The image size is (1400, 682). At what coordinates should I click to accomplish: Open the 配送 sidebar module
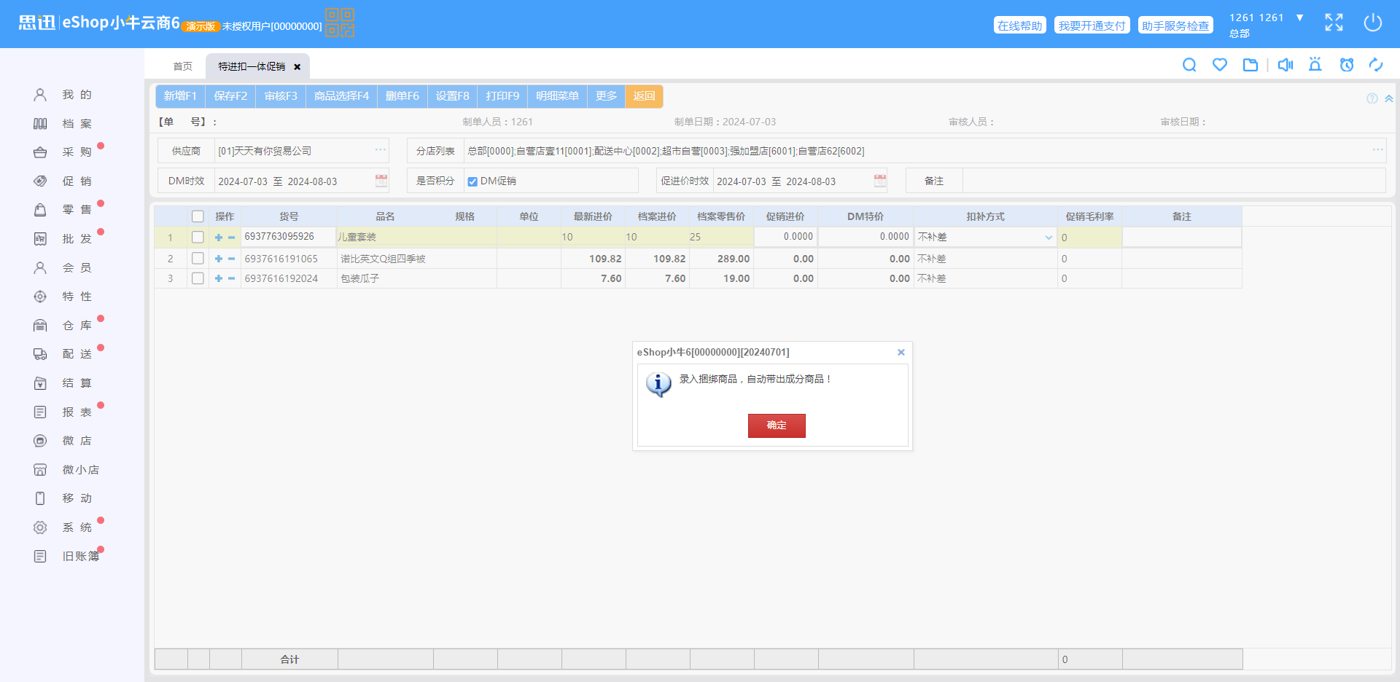[x=64, y=354]
